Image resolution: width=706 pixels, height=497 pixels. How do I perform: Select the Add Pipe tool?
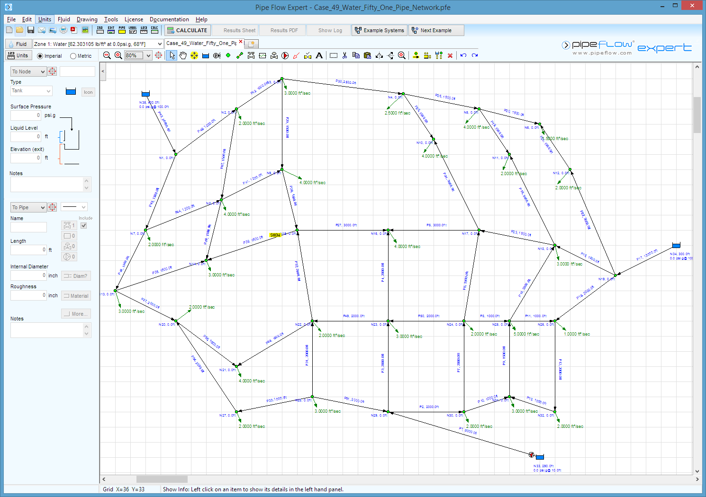240,55
